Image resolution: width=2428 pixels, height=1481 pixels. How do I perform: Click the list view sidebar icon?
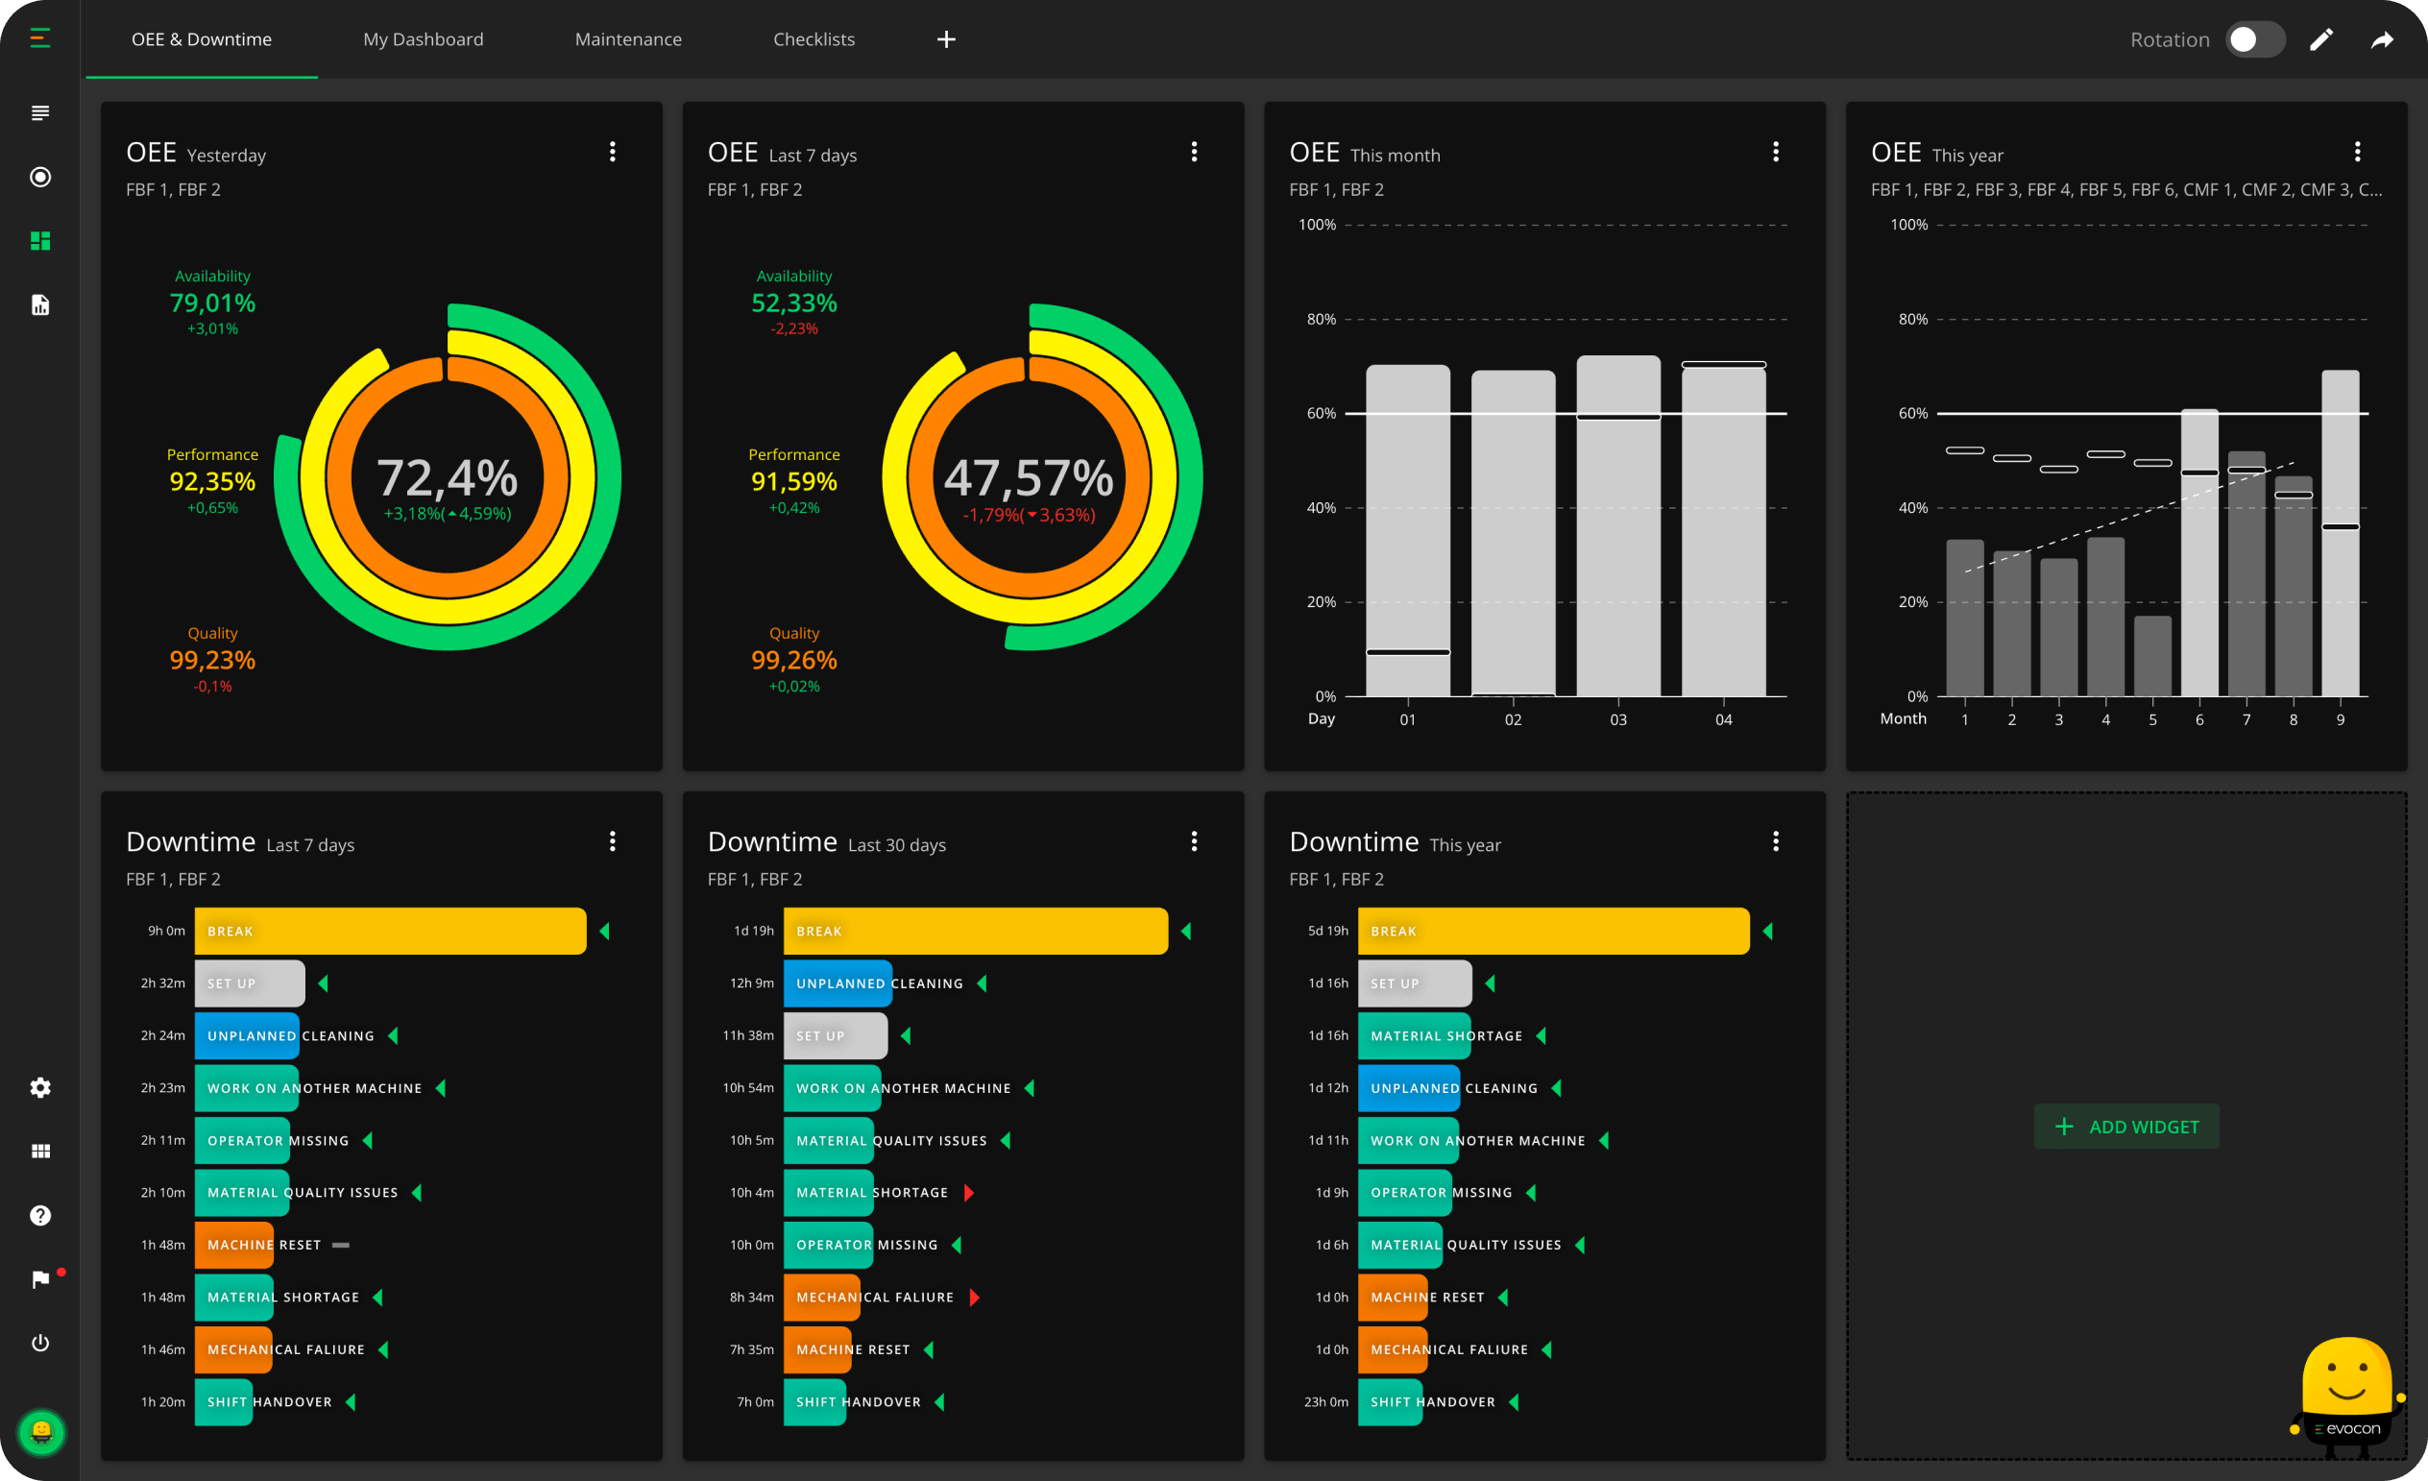[40, 113]
